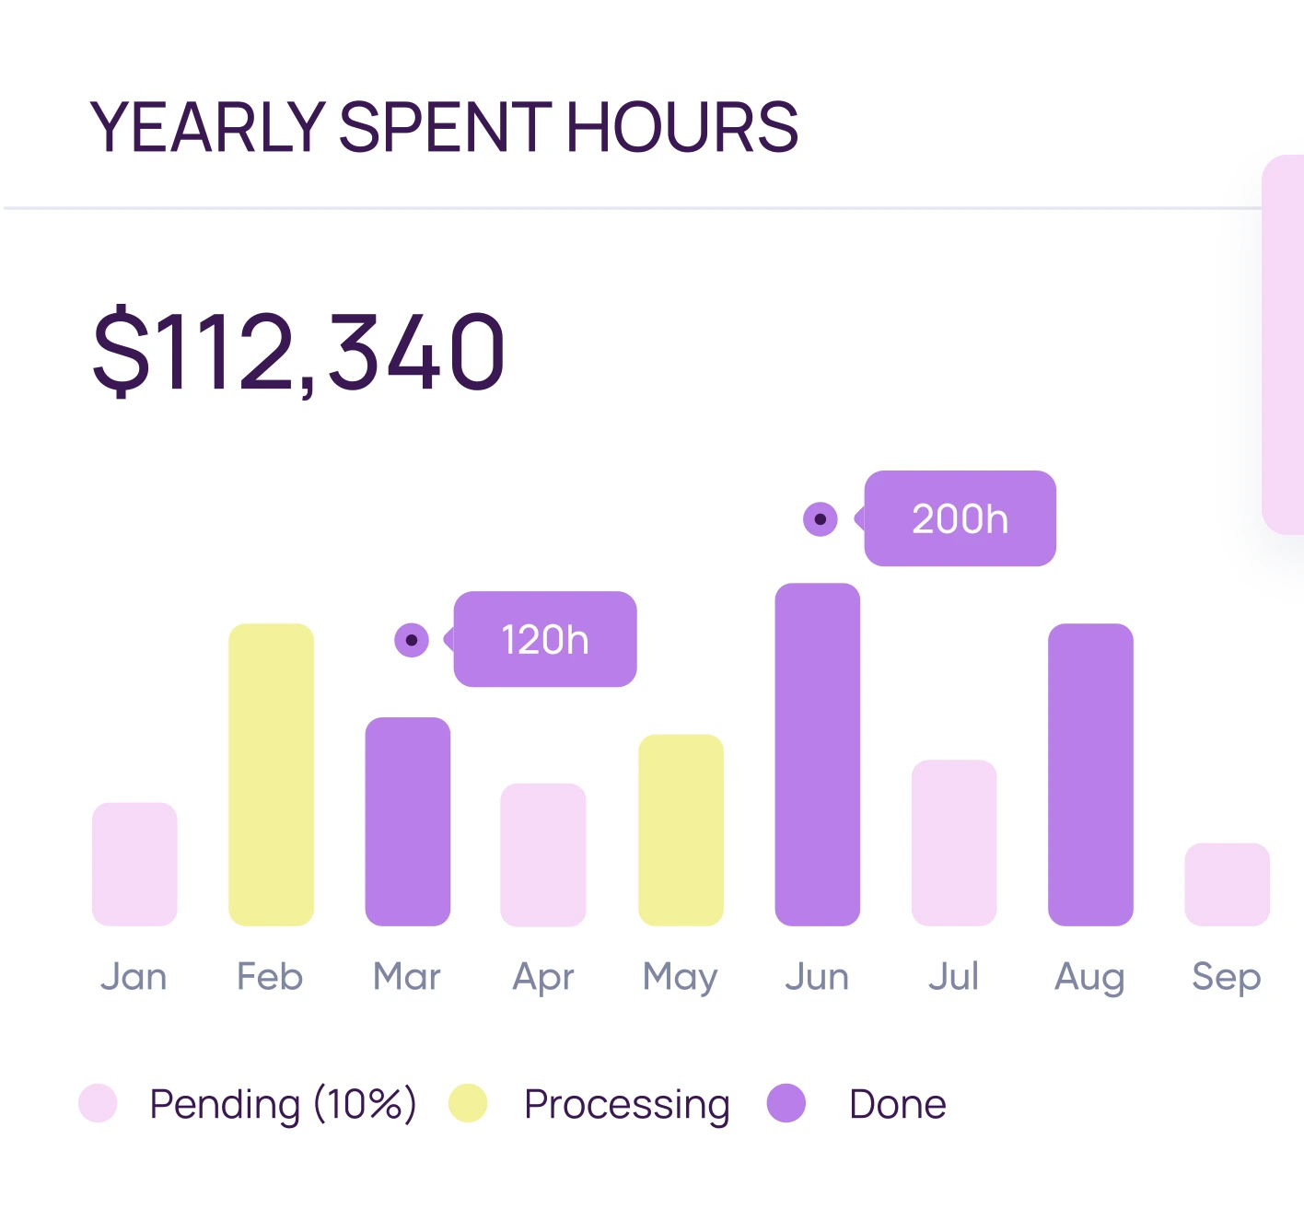Toggle the Pending (10%) legend label
This screenshot has width=1304, height=1209.
pyautogui.click(x=283, y=1103)
